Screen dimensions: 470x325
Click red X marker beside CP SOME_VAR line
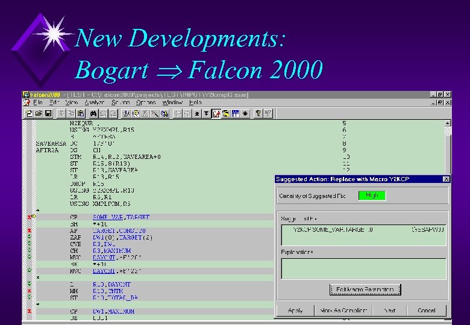click(x=29, y=217)
